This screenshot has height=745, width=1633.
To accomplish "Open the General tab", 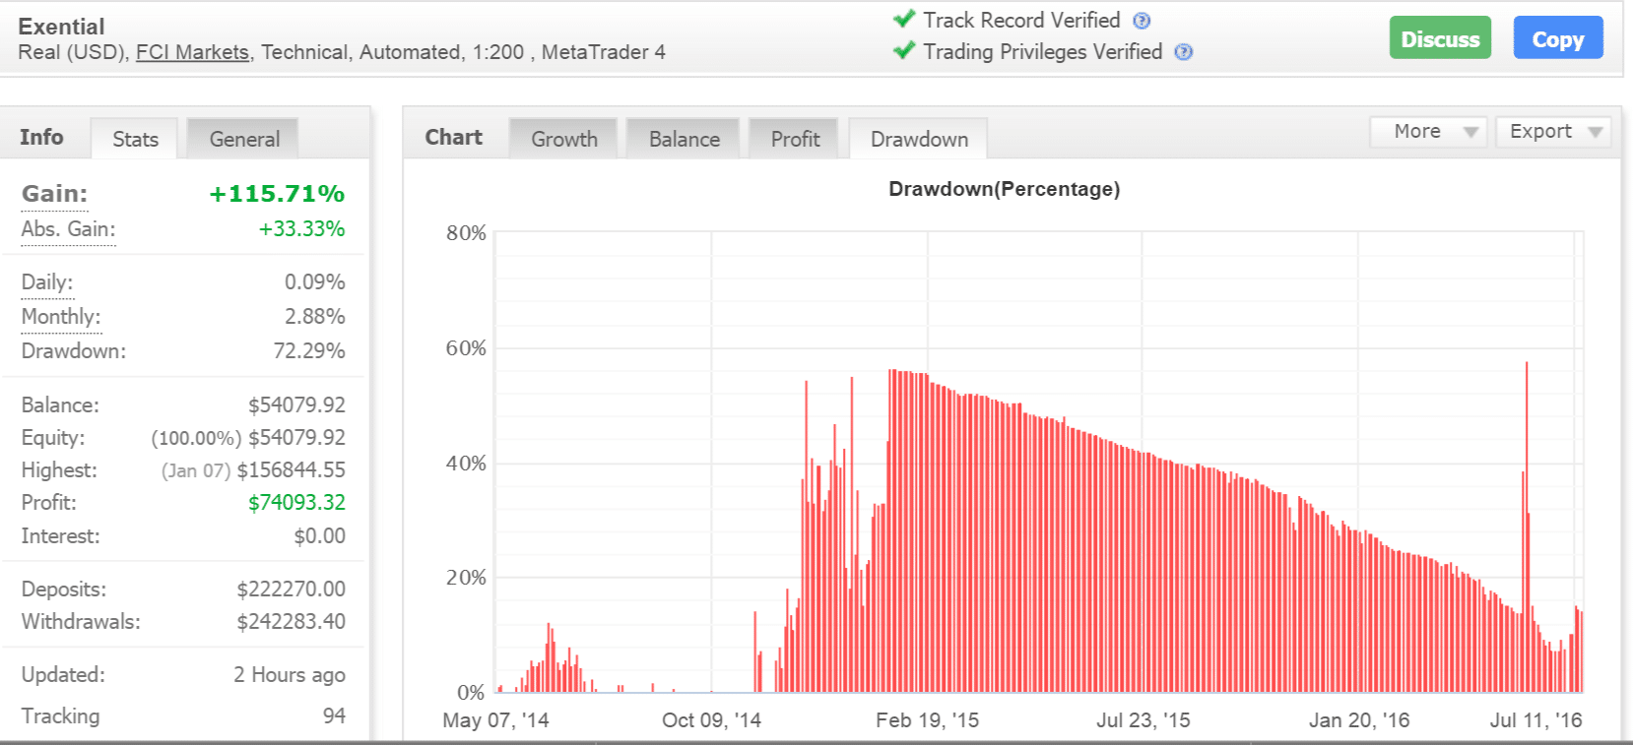I will [243, 139].
